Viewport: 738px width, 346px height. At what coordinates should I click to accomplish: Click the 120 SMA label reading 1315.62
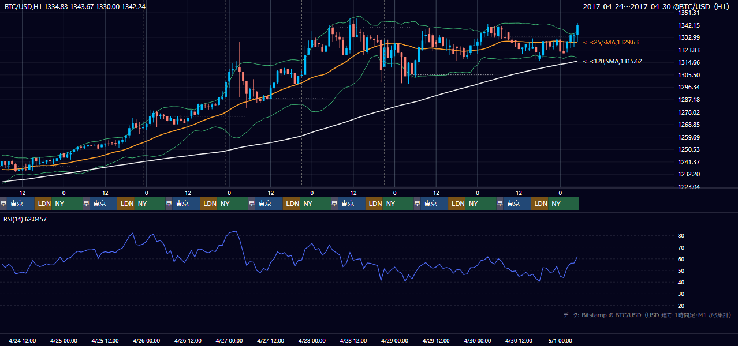coord(613,61)
